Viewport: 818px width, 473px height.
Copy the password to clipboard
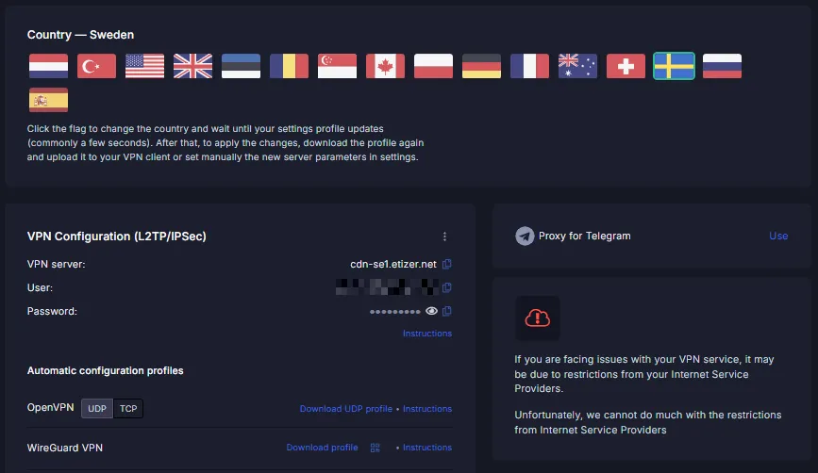[446, 311]
